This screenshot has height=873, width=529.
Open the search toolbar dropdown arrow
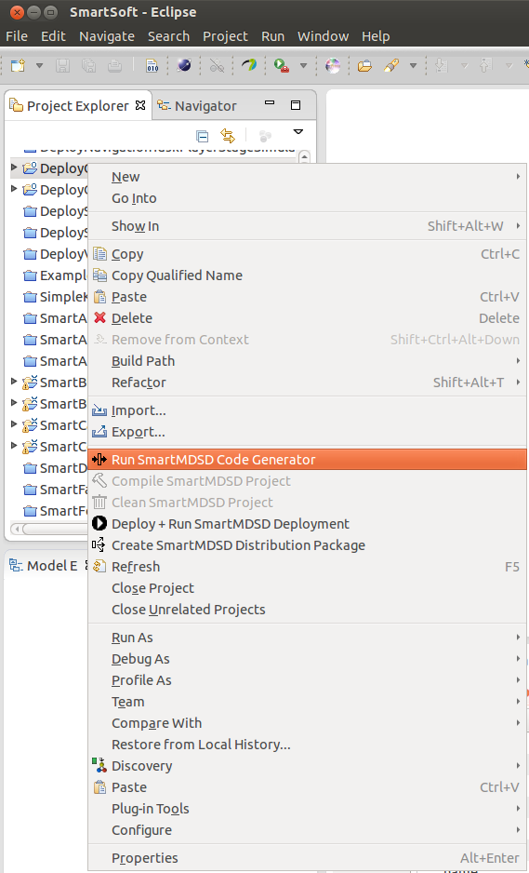point(414,66)
